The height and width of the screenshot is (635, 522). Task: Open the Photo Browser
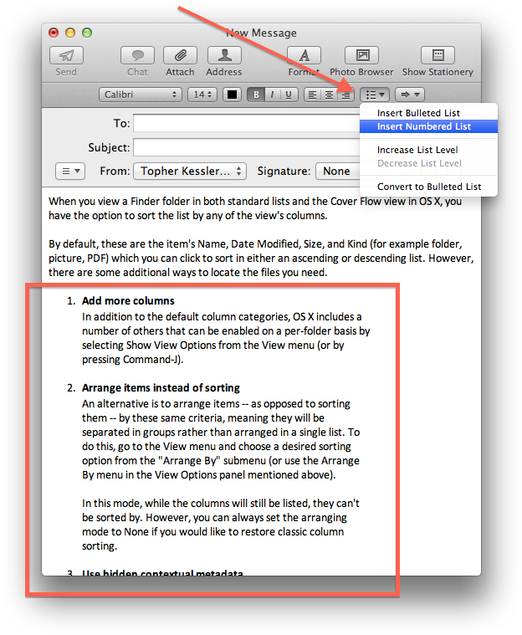click(x=363, y=56)
